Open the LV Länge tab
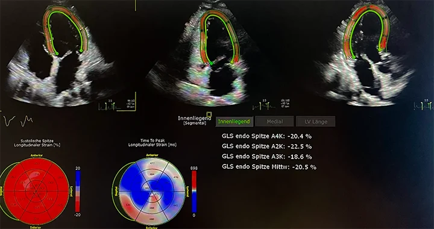 pos(315,121)
